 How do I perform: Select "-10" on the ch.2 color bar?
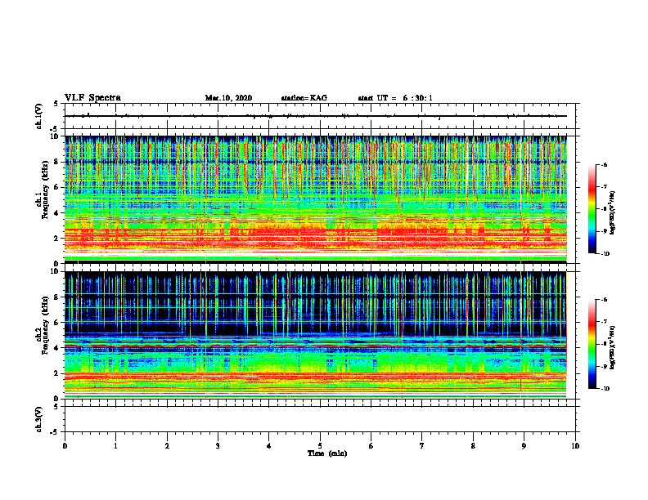tap(605, 389)
